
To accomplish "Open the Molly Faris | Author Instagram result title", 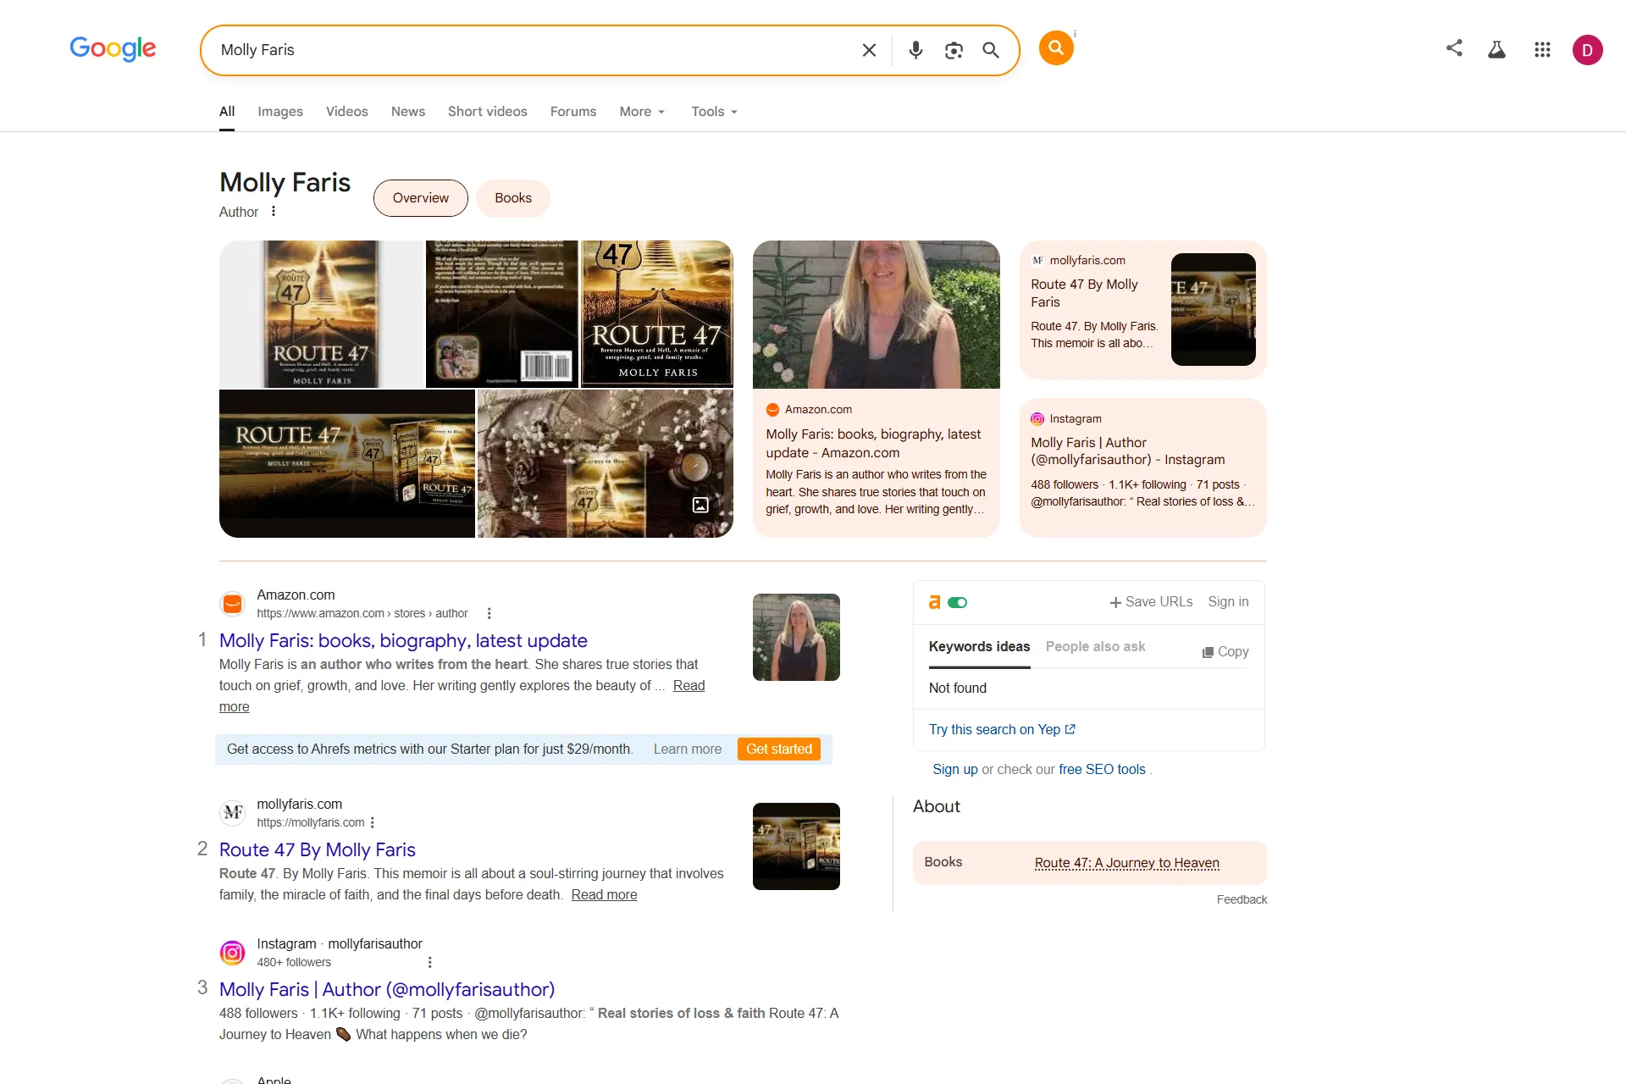I will 387,990.
